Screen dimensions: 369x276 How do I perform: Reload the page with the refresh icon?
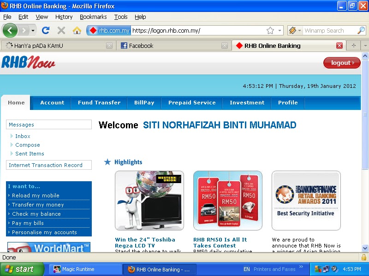46,30
